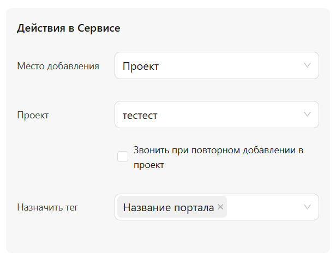
Task: Click the empty area right of the tag chip
Action: point(265,207)
